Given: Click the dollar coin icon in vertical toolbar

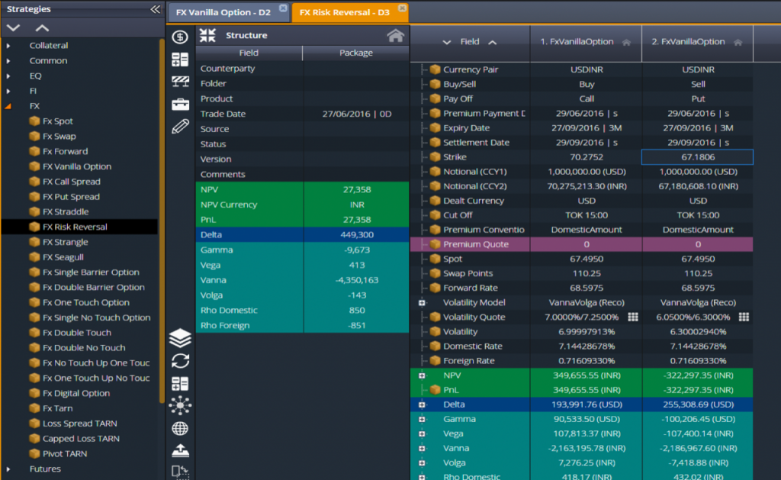Looking at the screenshot, I should 180,37.
